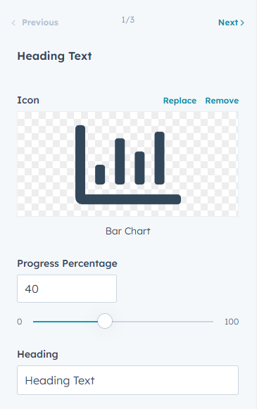The height and width of the screenshot is (409, 257).
Task: Remove the selected icon
Action: pos(222,101)
